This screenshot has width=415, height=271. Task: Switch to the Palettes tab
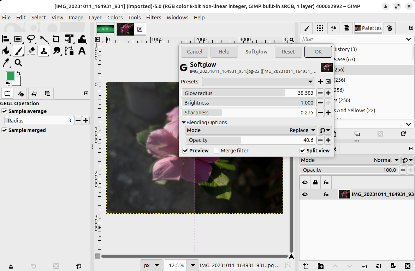368,28
